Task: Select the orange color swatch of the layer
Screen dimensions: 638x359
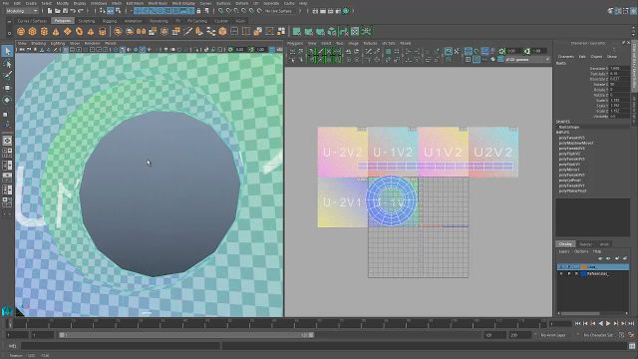Action: point(584,267)
